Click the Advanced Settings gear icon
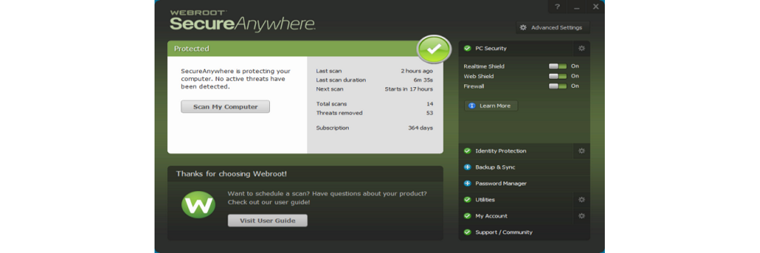 pos(523,27)
